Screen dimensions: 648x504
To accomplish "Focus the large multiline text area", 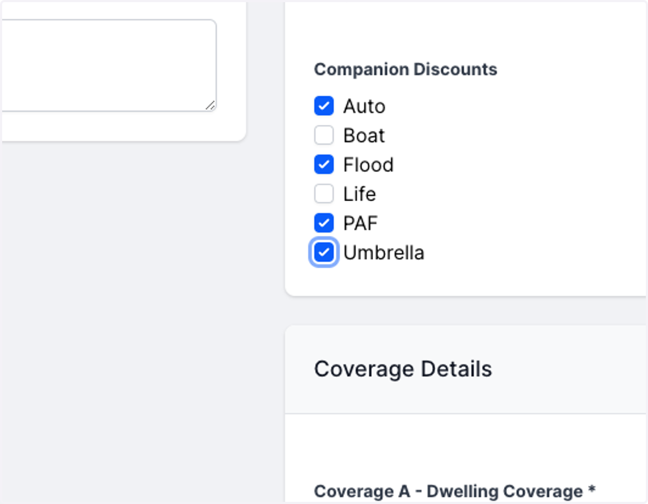I will [x=108, y=65].
